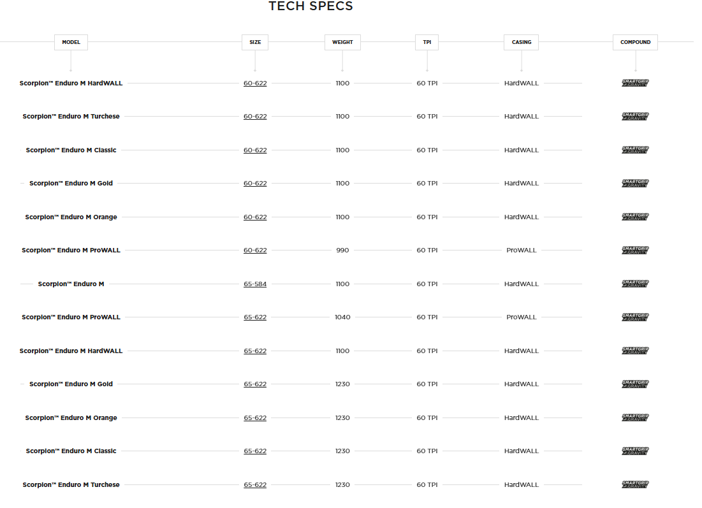Screen dimensions: 702x508
Task: Click SmartGrip Gravity logo in 1040 weight row
Action: 635,317
